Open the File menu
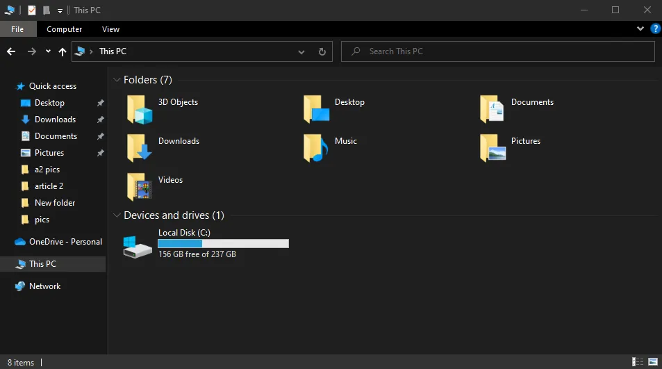The image size is (662, 369). [18, 29]
